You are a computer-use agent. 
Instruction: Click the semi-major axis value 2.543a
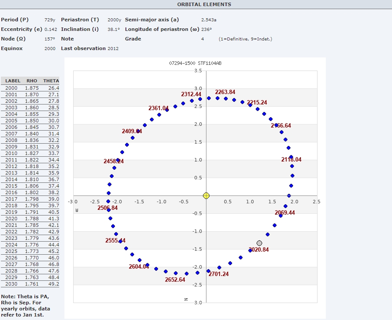click(209, 20)
